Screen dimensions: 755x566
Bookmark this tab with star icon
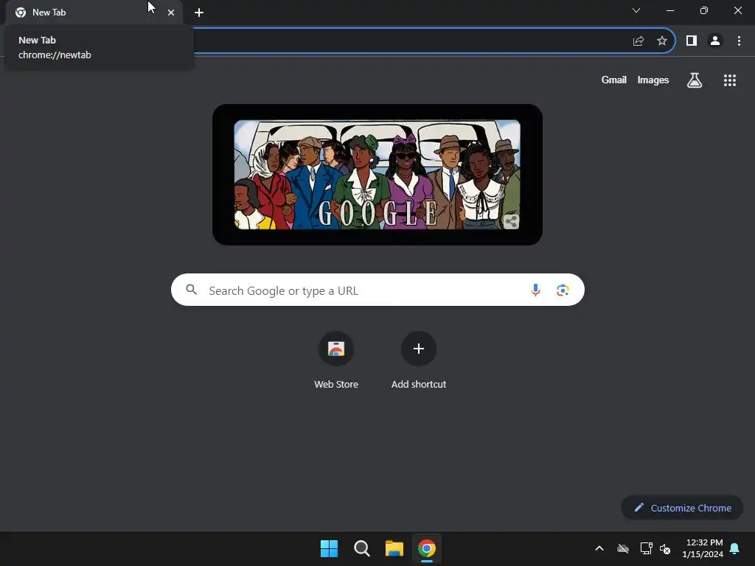662,41
